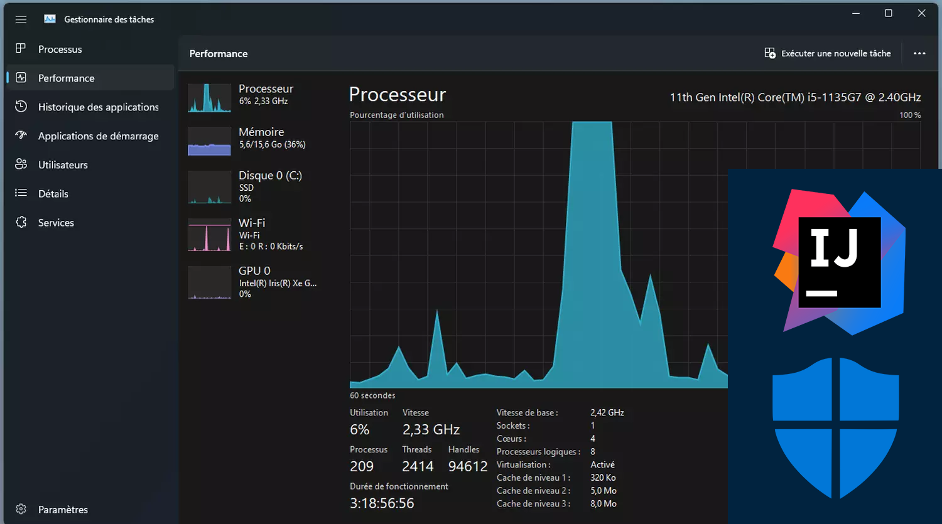
Task: Click the Applications de démarrage icon
Action: tap(21, 135)
